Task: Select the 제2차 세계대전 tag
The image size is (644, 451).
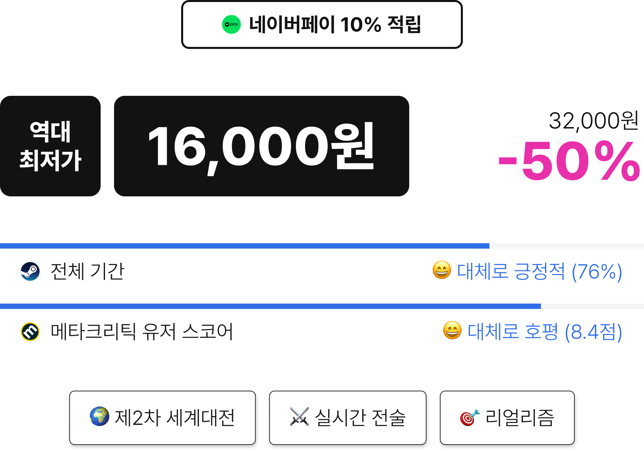Action: click(162, 418)
